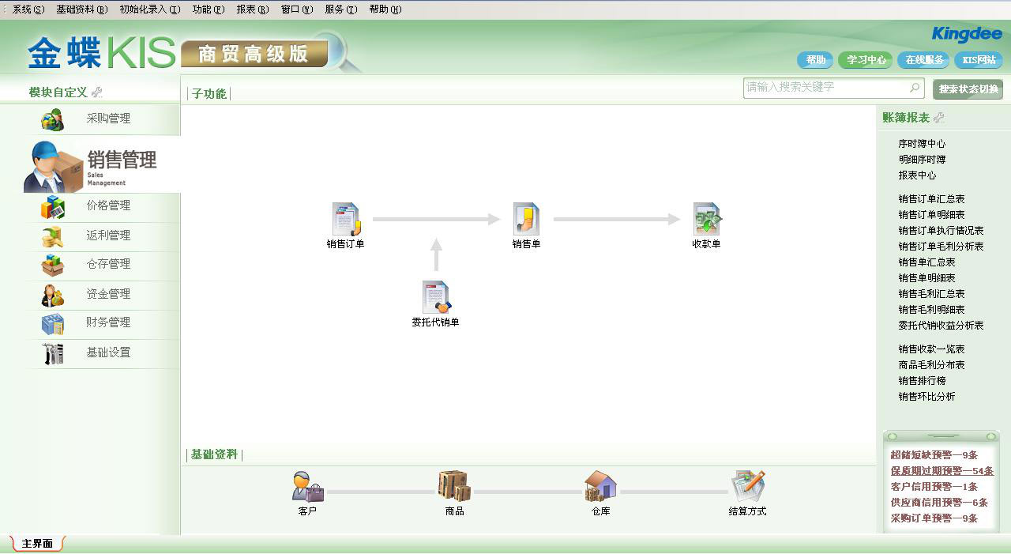1011x554 pixels.
Task: Select the 价格管理 module label
Action: [x=108, y=205]
